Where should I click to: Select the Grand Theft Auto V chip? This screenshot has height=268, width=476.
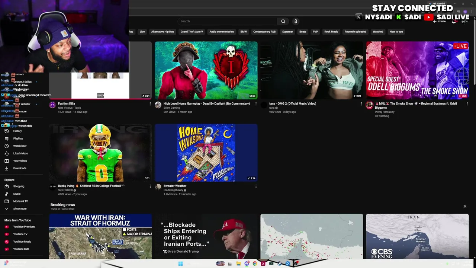[192, 32]
